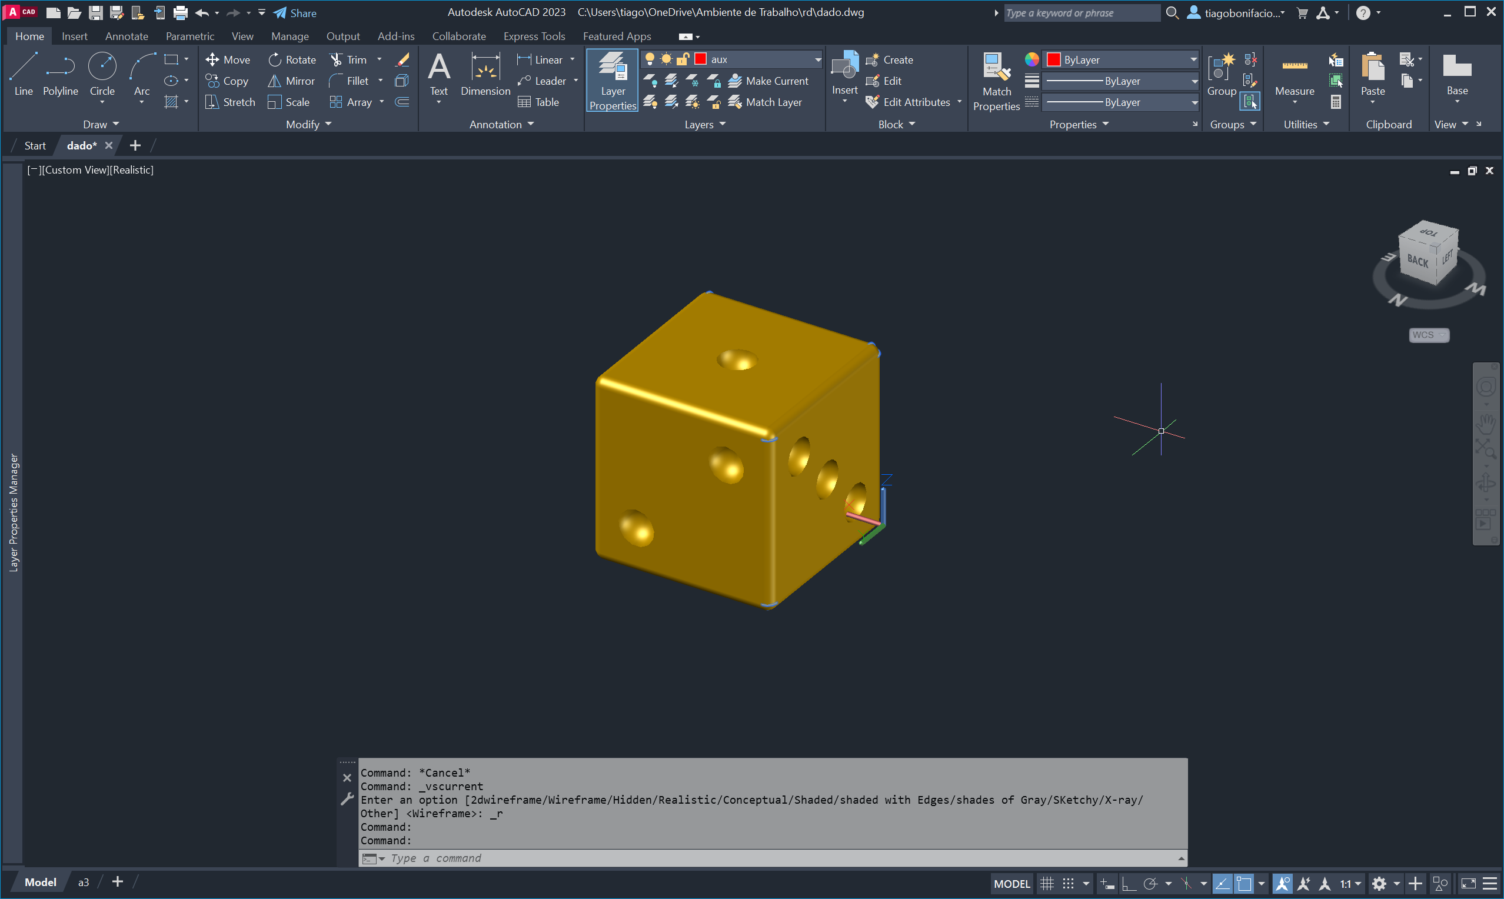Click the Polyline tool icon

(60, 66)
